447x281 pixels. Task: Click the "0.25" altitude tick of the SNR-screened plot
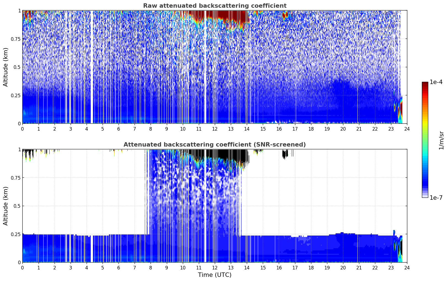16,234
